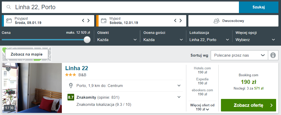Go to previous check-in day arrow

(x=83, y=20)
